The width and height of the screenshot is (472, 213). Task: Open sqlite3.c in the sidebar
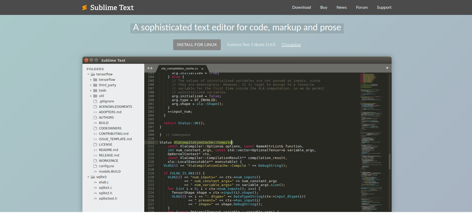tap(105, 188)
